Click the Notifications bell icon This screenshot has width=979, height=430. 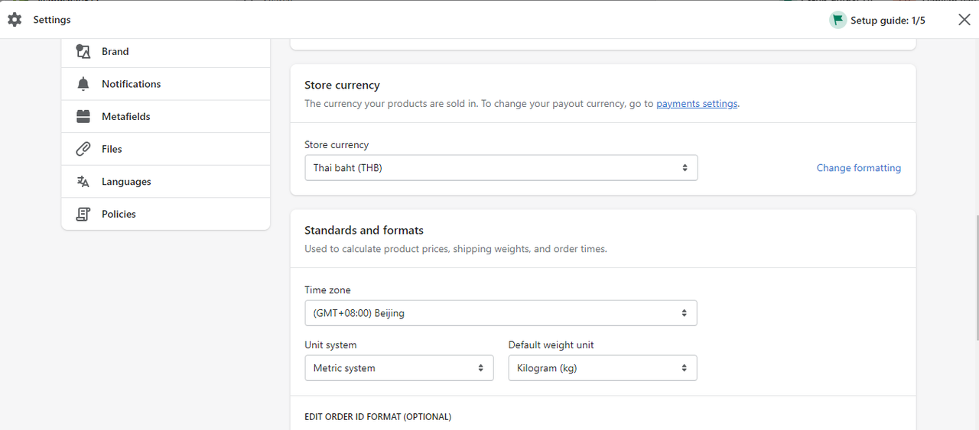(x=83, y=84)
